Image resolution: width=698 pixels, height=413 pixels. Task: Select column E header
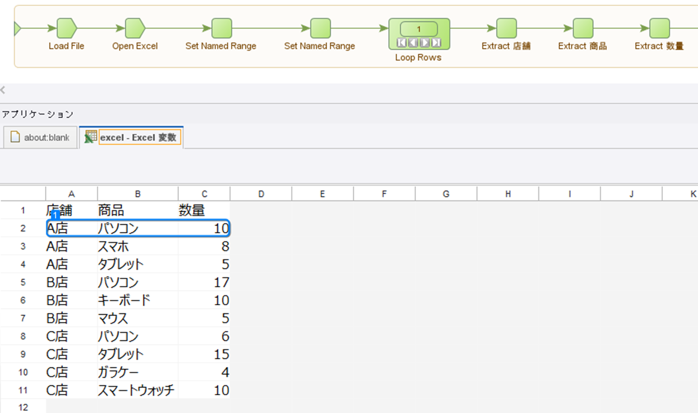pos(322,194)
